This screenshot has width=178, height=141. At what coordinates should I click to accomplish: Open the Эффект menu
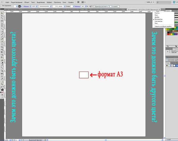pyautogui.click(x=49, y=2)
